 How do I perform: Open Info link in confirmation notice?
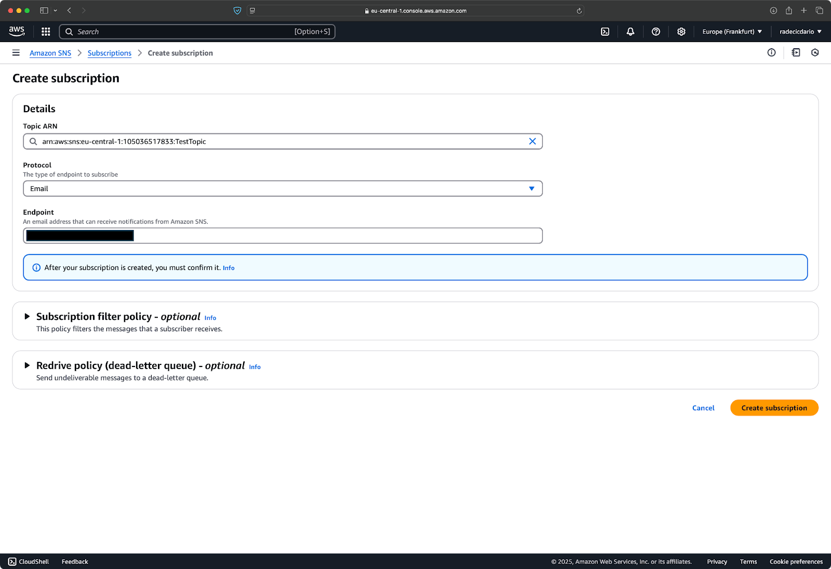(x=229, y=268)
